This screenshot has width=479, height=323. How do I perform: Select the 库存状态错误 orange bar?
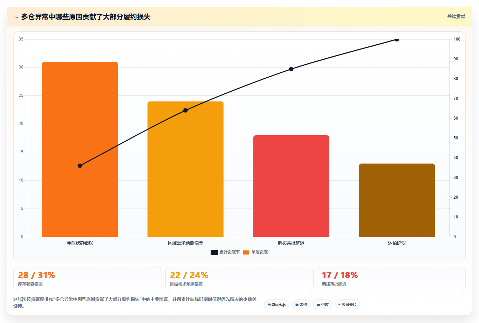pos(80,149)
